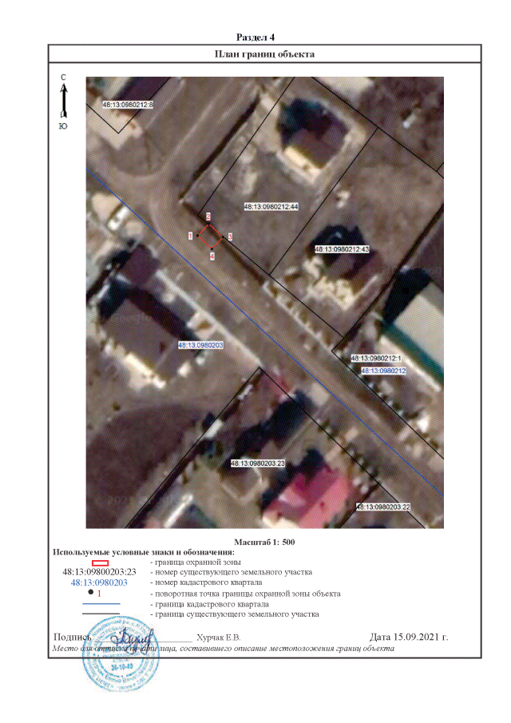Click the black turning point dot in legend
Screen dimensions: 511x723
(90, 594)
